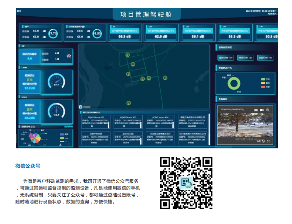
Task: Click the camera ID 21090208(G69970674) label
Action: pyautogui.click(x=232, y=109)
